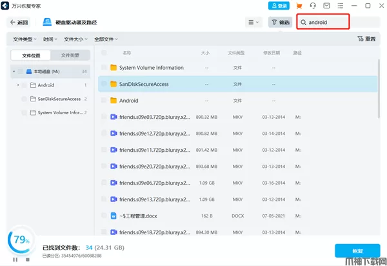
Task: Click the headset customer support icon
Action: pyautogui.click(x=313, y=6)
